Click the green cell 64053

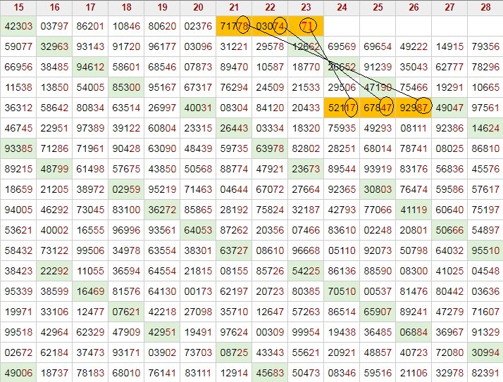(198, 230)
